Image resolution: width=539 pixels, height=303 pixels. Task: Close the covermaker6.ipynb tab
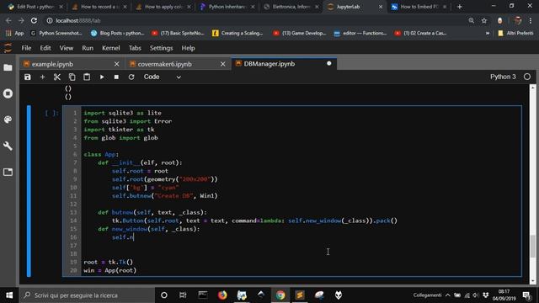pyautogui.click(x=222, y=64)
